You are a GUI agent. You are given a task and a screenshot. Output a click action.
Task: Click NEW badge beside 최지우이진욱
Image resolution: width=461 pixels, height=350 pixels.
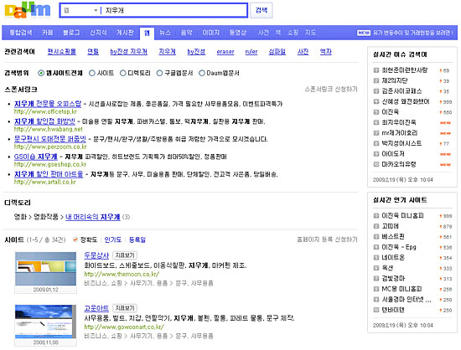pos(445,123)
